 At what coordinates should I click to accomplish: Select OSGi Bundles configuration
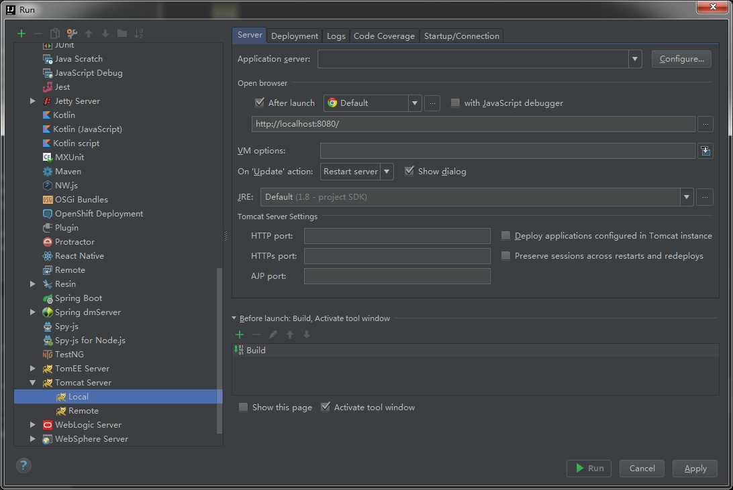point(81,199)
